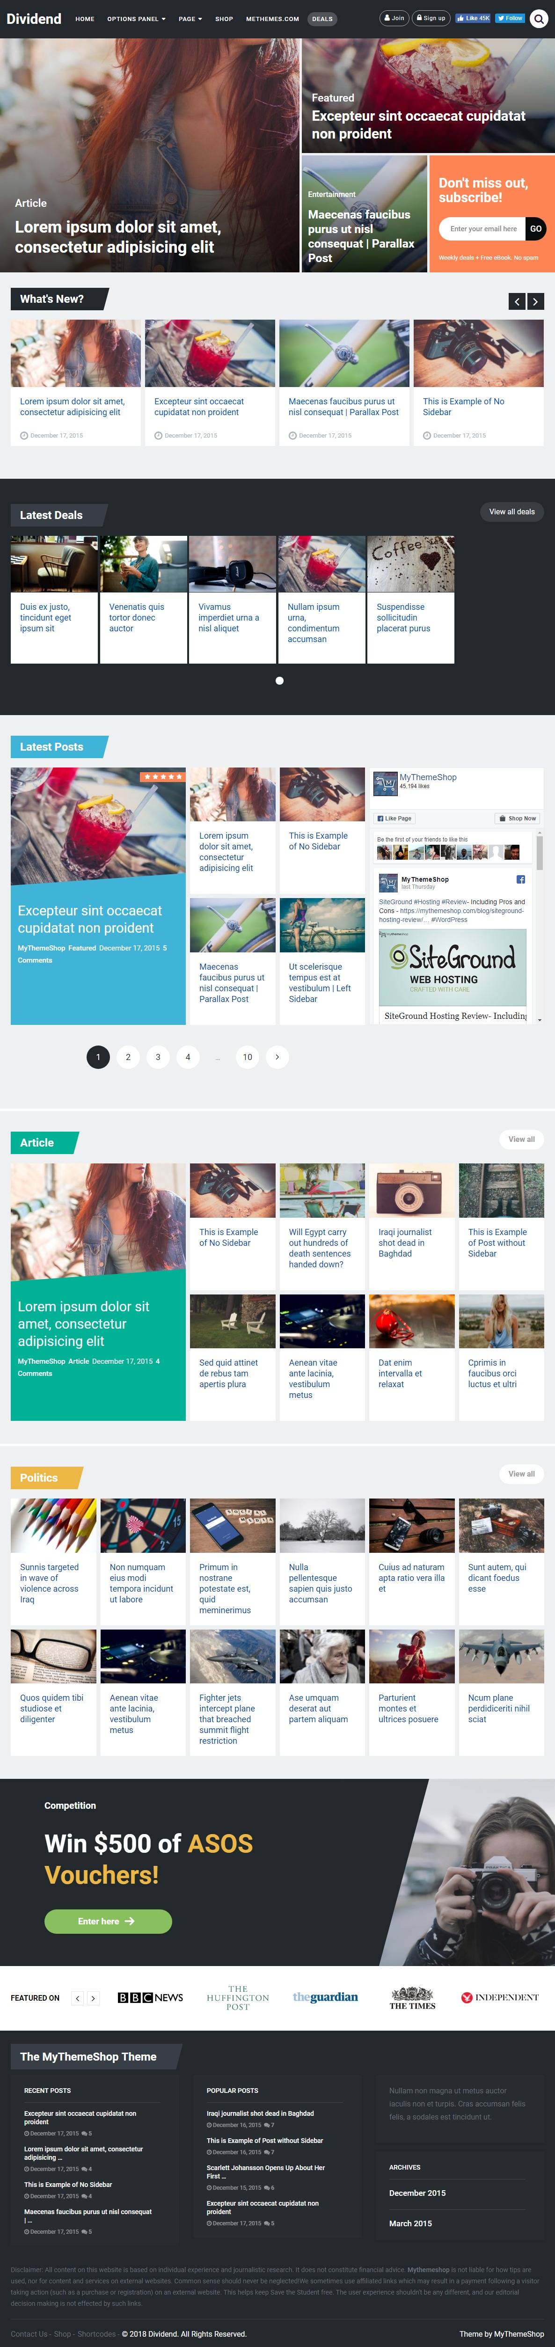This screenshot has width=555, height=2347.
Task: Click the Twitter Follow button
Action: coord(511,18)
